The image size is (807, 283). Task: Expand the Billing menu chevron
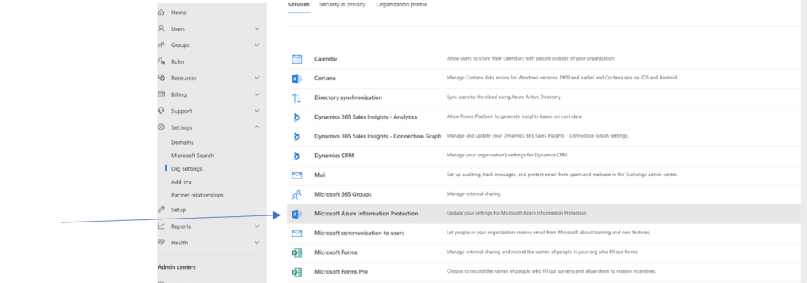point(258,94)
